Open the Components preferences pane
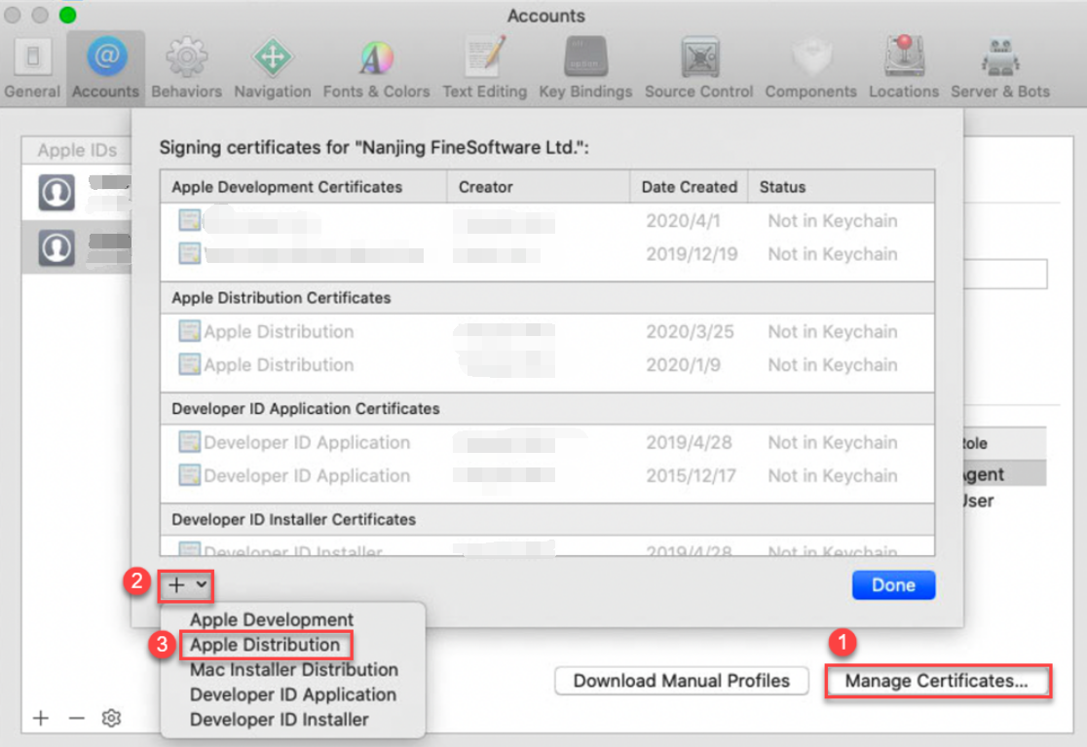 810,63
